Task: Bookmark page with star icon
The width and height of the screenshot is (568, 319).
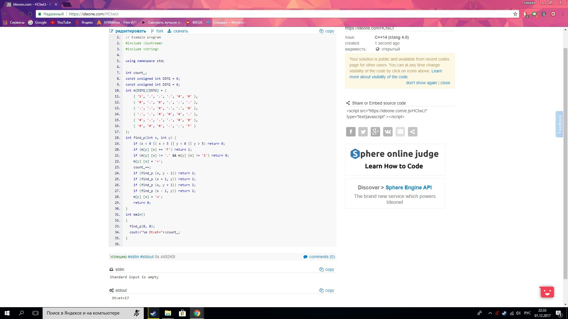Action: [515, 14]
